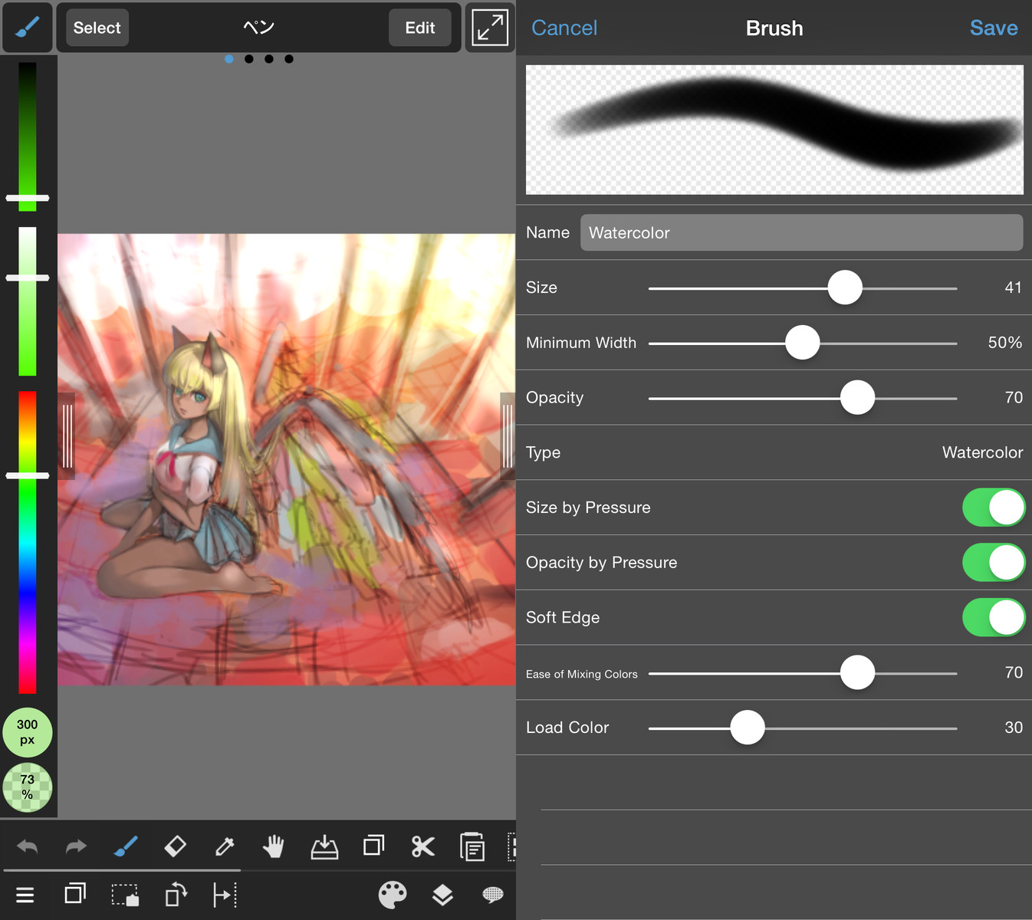1032x920 pixels.
Task: Toggle the Soft Edge switch
Action: (993, 618)
